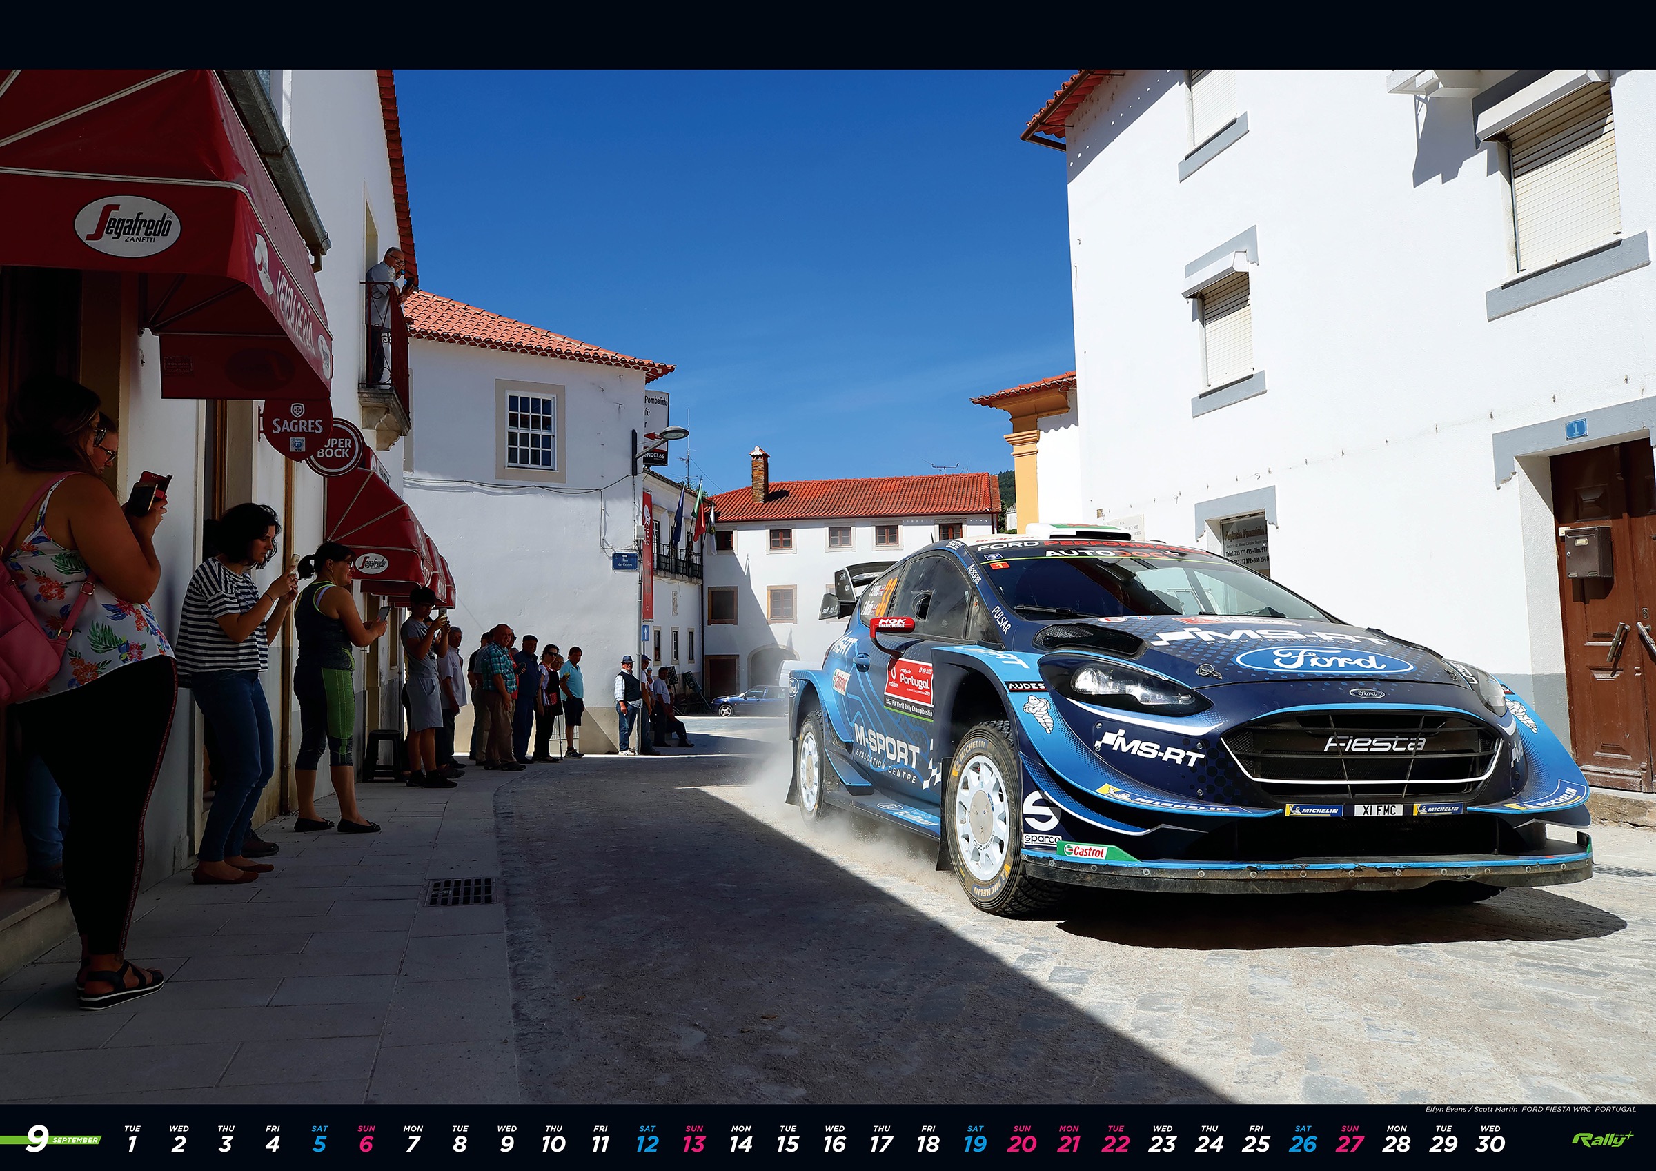Select Thursday date 24
Screen dimensions: 1656x1171
pos(1210,1143)
